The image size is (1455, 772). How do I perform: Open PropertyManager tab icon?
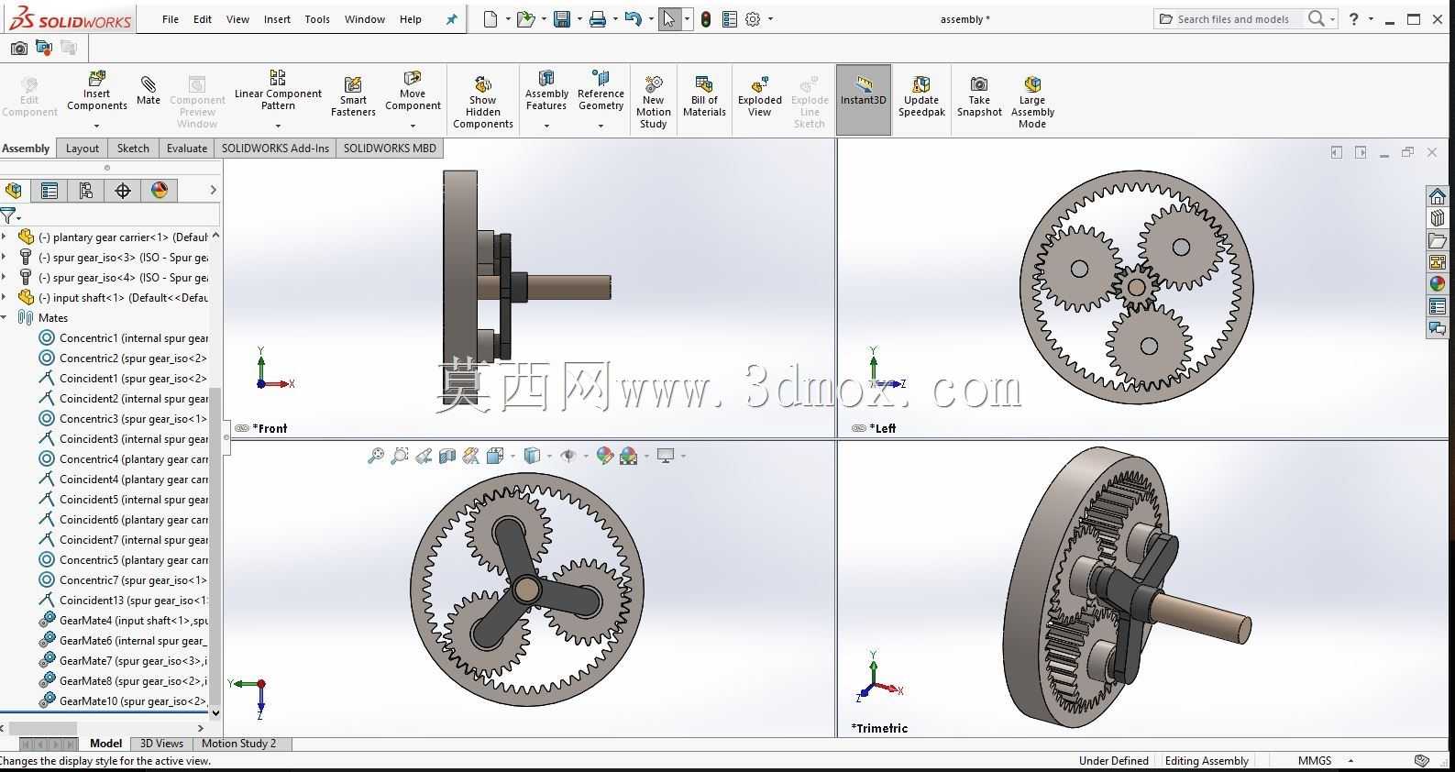point(50,191)
